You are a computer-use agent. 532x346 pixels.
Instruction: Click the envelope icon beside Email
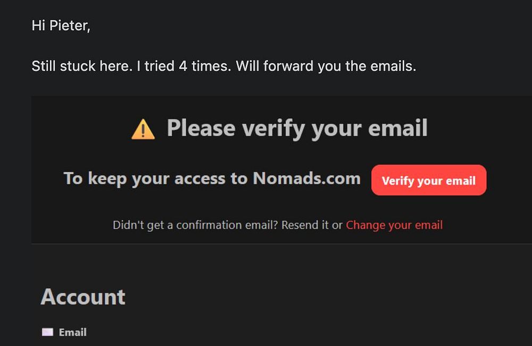(47, 332)
